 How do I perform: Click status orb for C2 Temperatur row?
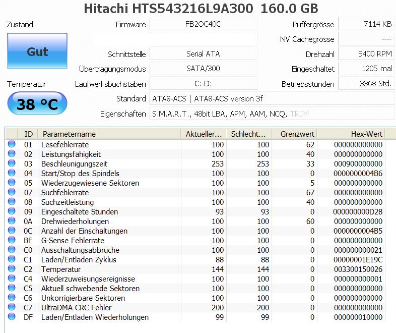(x=12, y=268)
